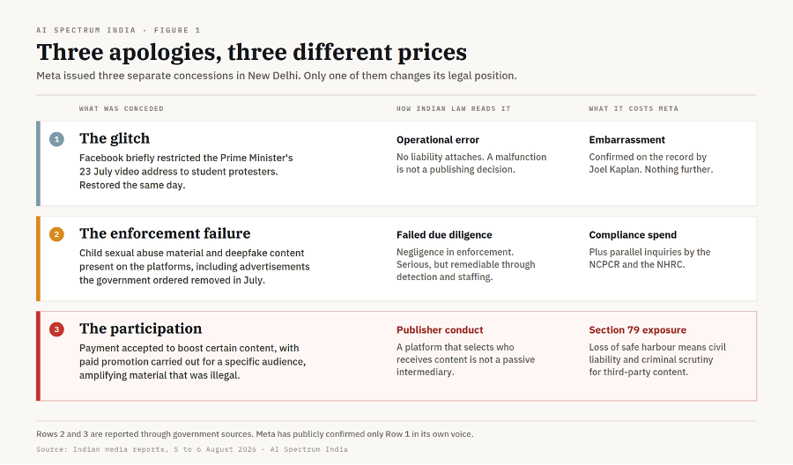Viewport: 793px width, 465px height.
Task: Click the main title 'Three apologies, three different prices'
Action: coord(251,52)
